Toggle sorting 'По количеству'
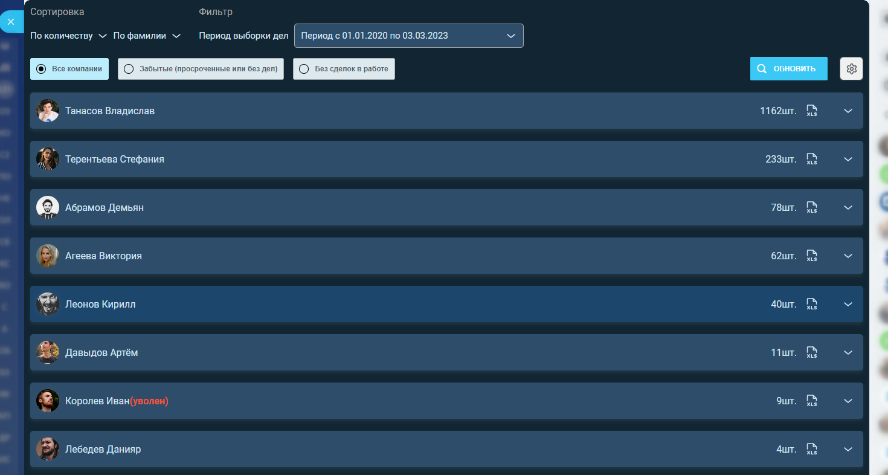 (x=68, y=36)
